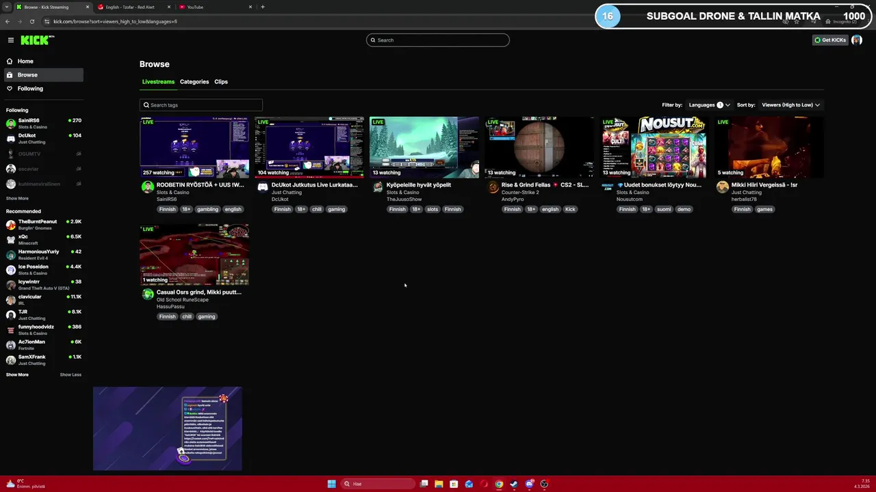
Task: Click the Kick tag on AndyPyro stream
Action: click(x=570, y=209)
